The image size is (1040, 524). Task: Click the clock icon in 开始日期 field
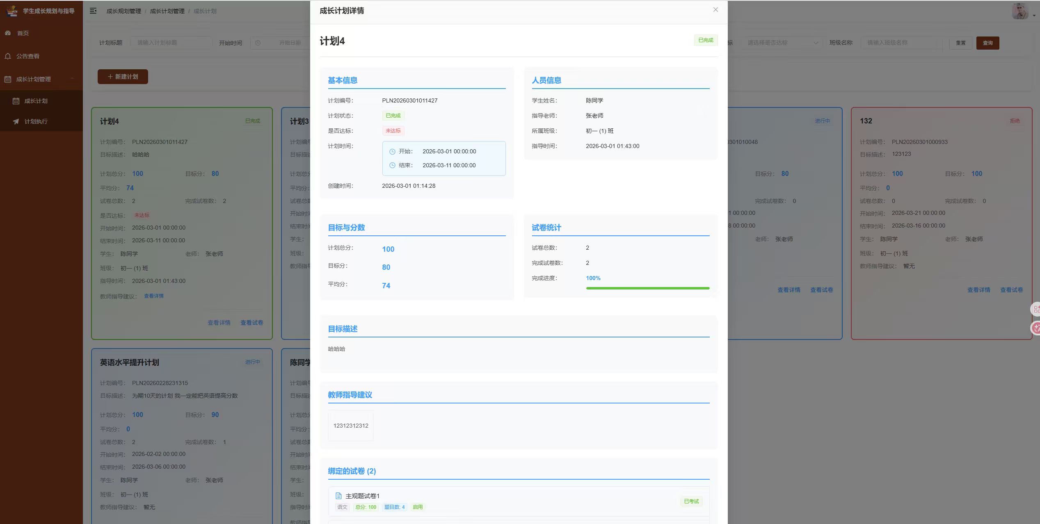coord(258,43)
